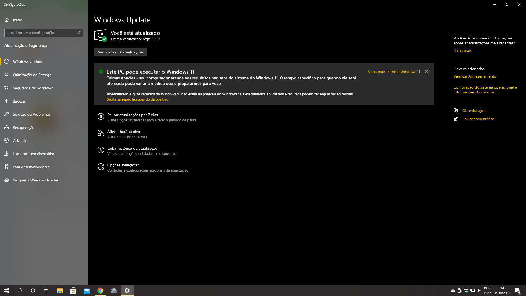The image size is (526, 296).
Task: Click the gear-sync icon for Opções avançadas
Action: (101, 167)
